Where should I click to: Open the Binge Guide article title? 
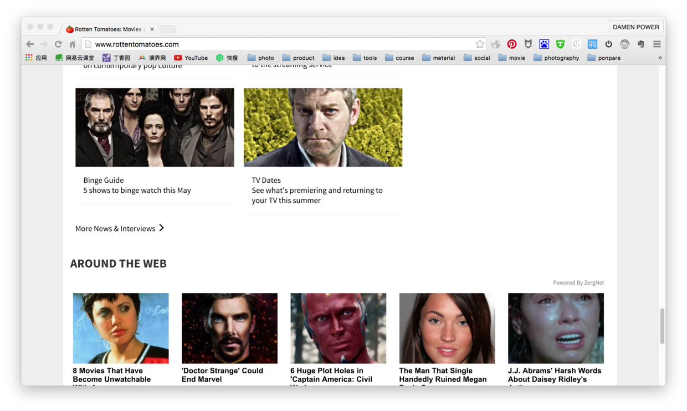[104, 180]
